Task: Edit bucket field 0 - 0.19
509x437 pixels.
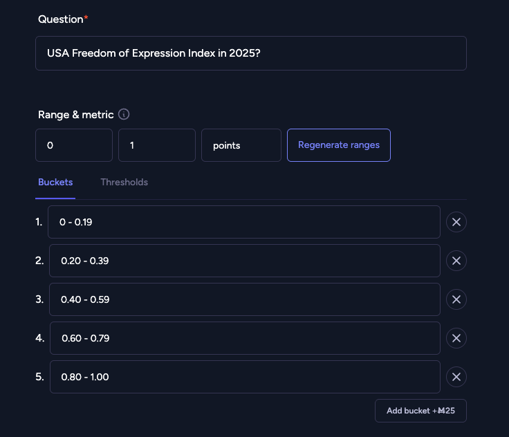Action: (244, 222)
